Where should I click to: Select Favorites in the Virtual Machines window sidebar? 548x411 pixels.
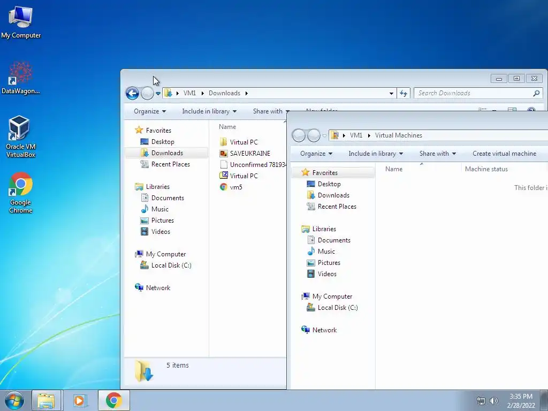point(325,173)
